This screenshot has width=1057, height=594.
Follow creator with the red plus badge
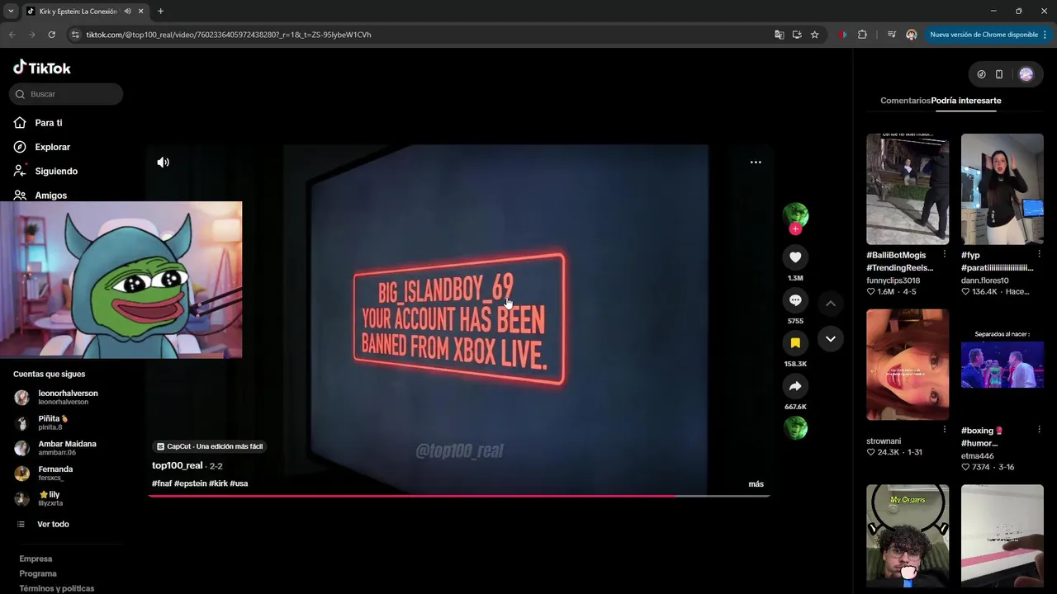point(795,229)
